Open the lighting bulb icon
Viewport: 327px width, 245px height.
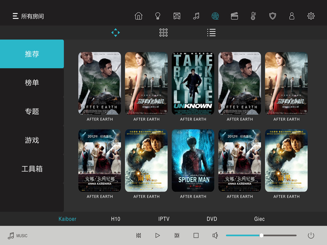pos(158,16)
